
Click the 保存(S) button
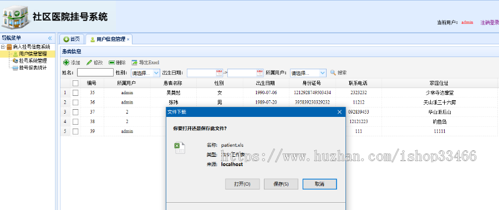pyautogui.click(x=281, y=184)
